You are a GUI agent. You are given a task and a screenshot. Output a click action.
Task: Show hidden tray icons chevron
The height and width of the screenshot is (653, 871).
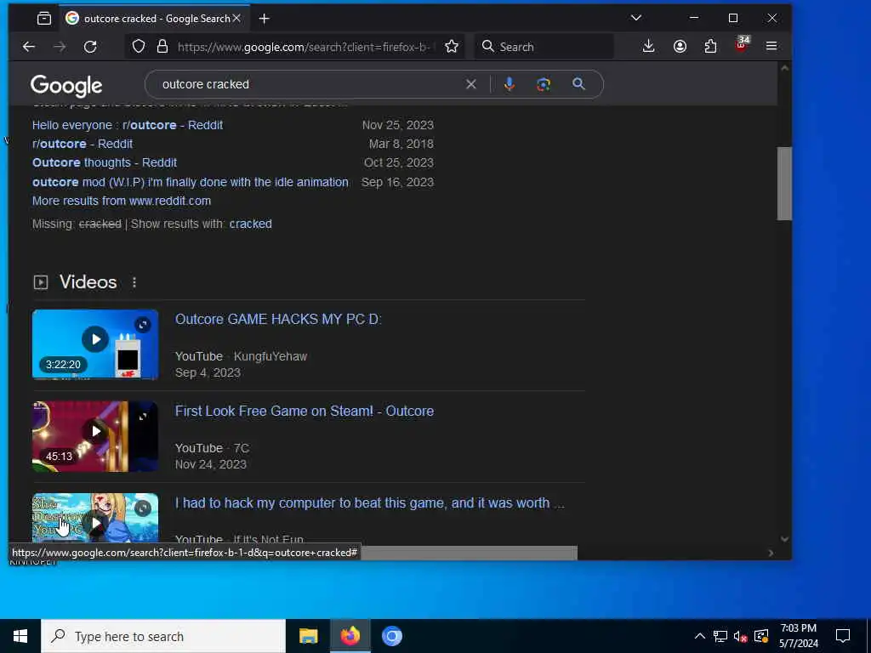click(700, 636)
